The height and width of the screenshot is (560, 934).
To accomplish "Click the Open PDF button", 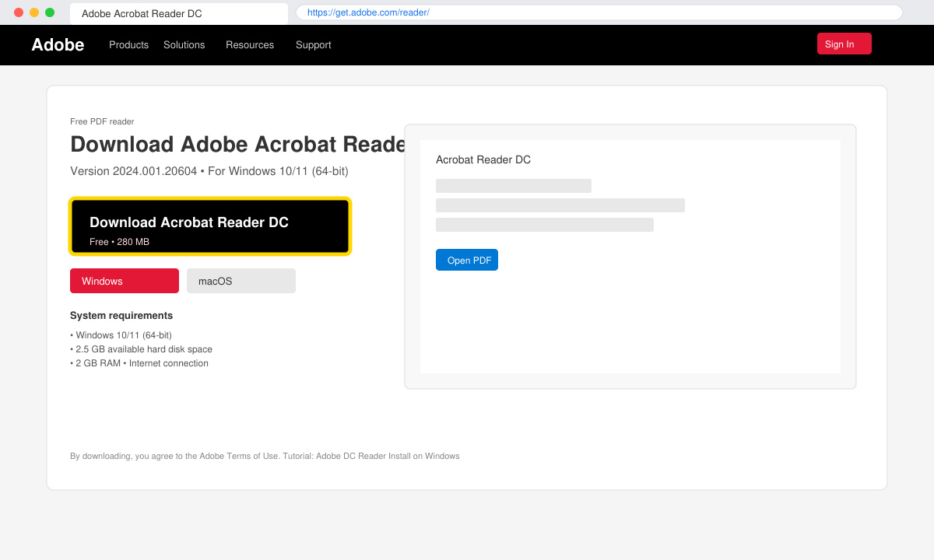I will pyautogui.click(x=467, y=260).
